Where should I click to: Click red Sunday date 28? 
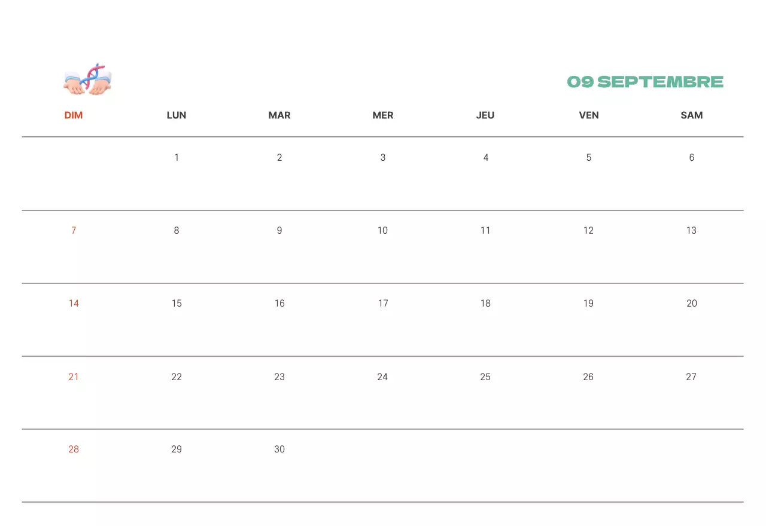(x=74, y=449)
